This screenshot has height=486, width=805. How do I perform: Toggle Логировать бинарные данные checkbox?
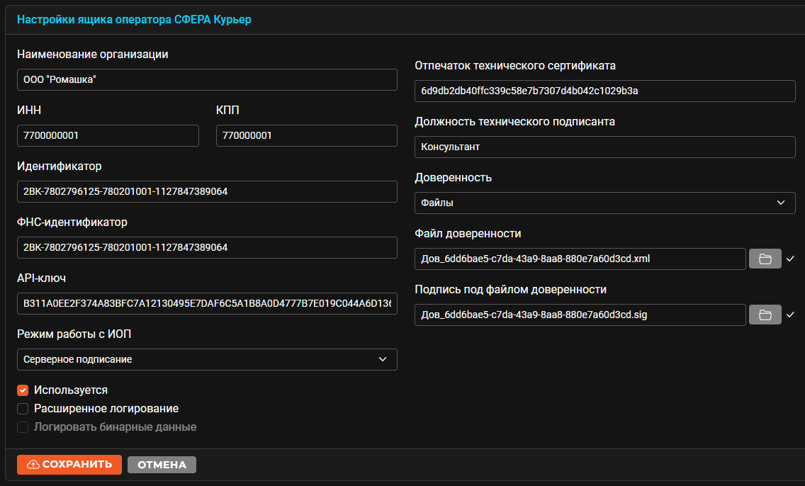[x=23, y=427]
